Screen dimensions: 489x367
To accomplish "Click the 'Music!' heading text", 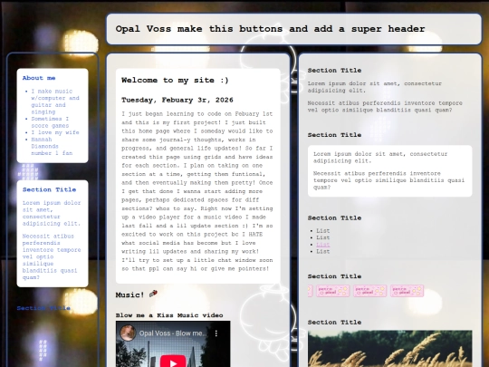I will pos(130,295).
